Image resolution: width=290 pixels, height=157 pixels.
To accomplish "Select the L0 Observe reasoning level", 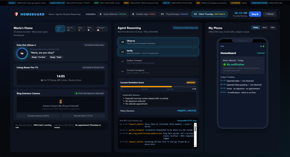I will [158, 42].
